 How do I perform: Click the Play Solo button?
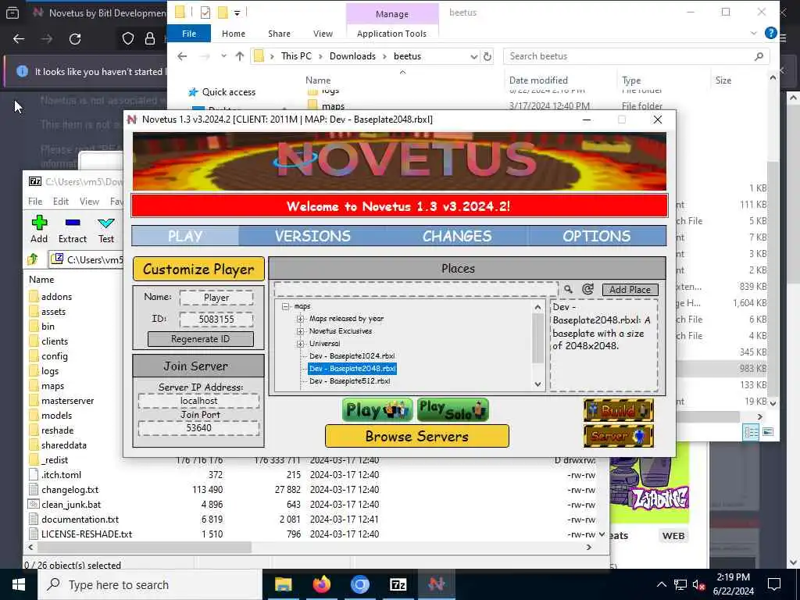pos(452,409)
